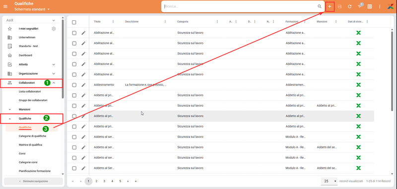The height and width of the screenshot is (189, 397).
Task: Click the Diminuire navigazione button
Action: (33, 181)
